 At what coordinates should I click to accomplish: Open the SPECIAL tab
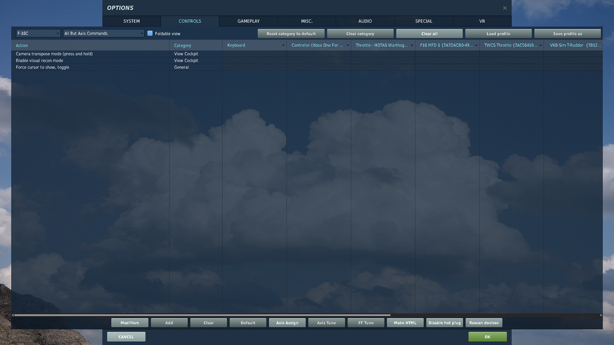pyautogui.click(x=424, y=21)
